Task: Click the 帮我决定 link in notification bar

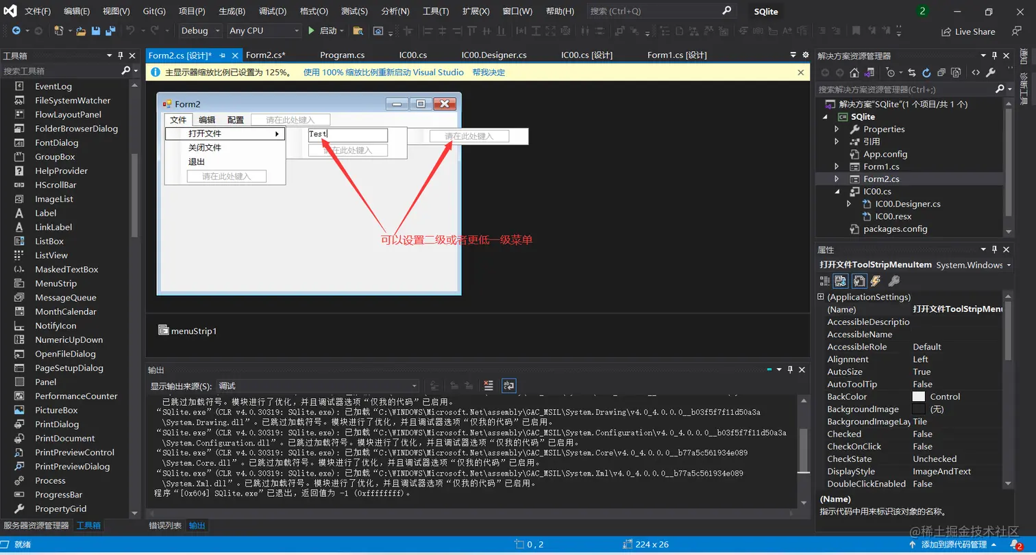Action: (x=489, y=73)
